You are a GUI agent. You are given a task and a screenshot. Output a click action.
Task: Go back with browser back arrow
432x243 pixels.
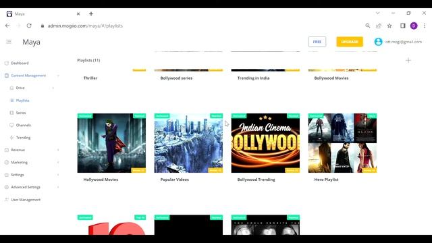tap(7, 26)
